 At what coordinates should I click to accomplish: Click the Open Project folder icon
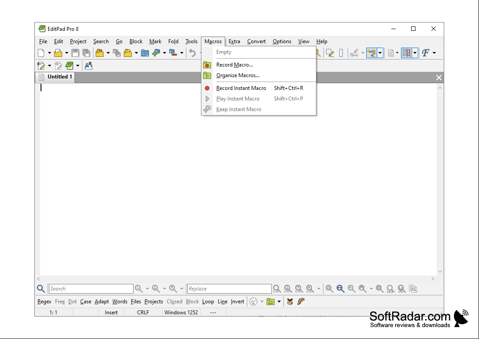[100, 53]
